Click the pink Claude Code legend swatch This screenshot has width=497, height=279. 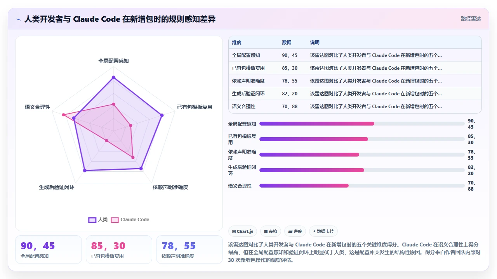(115, 220)
